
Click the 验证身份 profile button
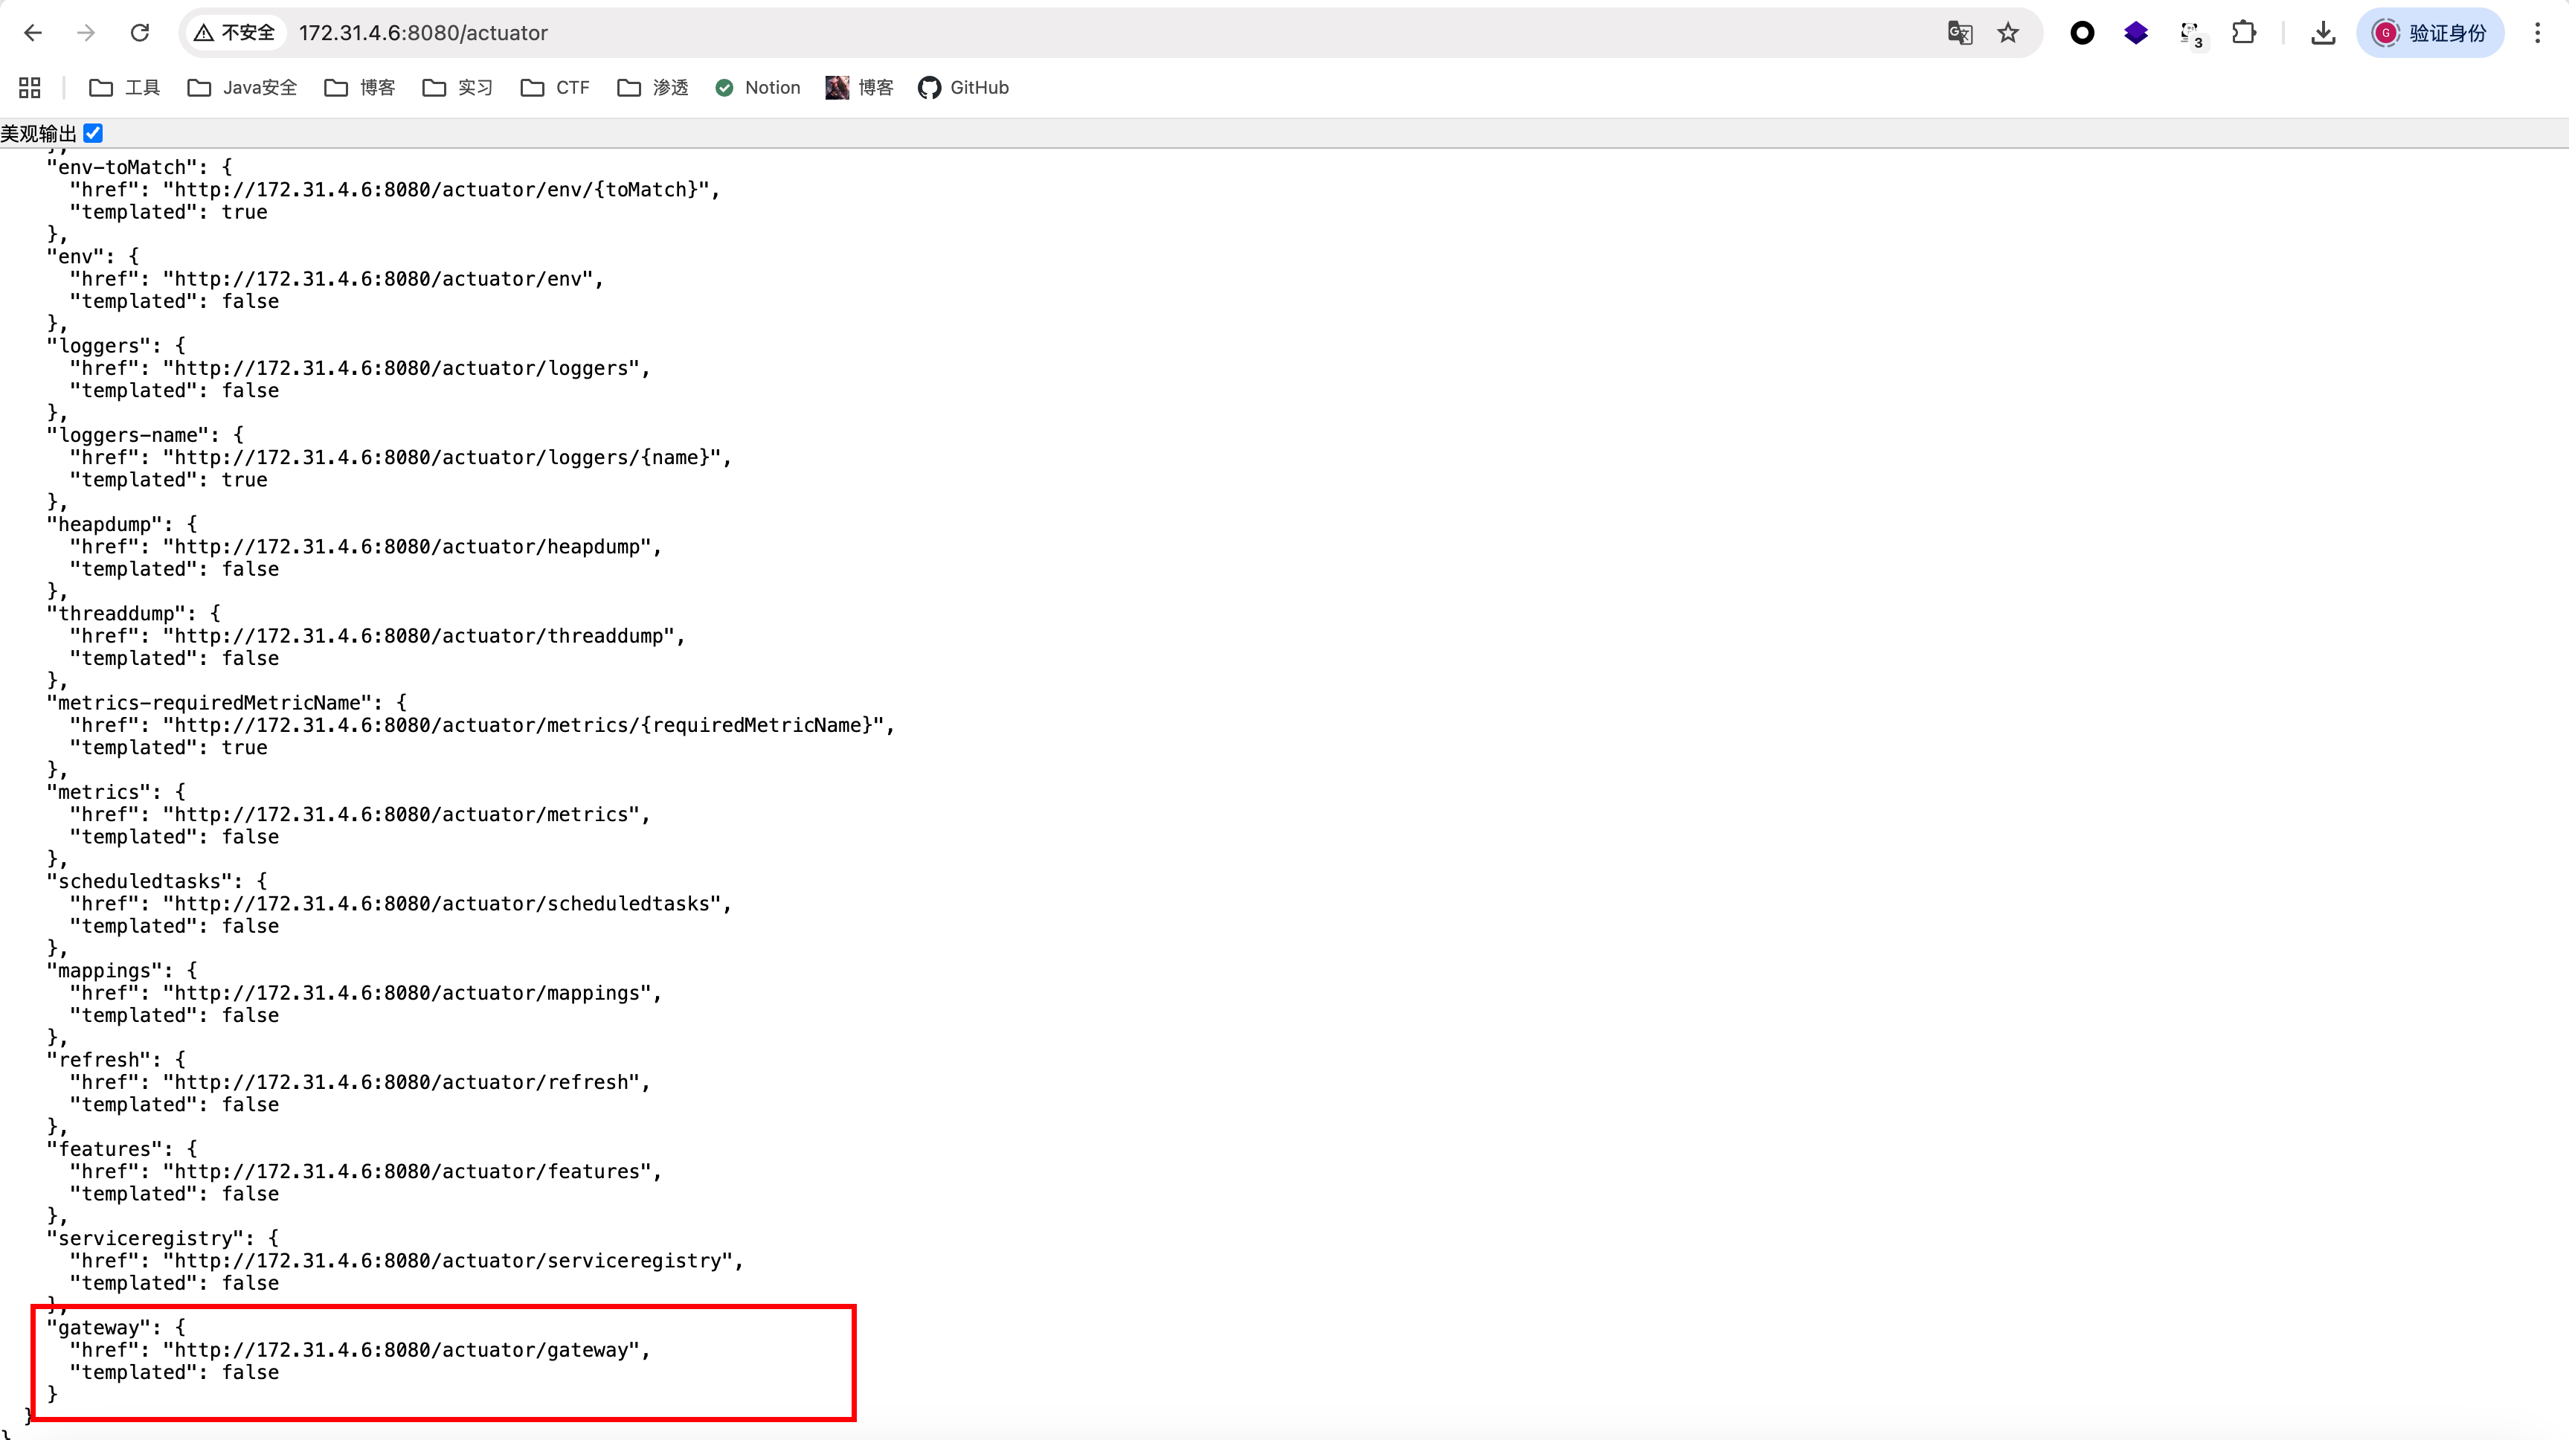pyautogui.click(x=2429, y=33)
